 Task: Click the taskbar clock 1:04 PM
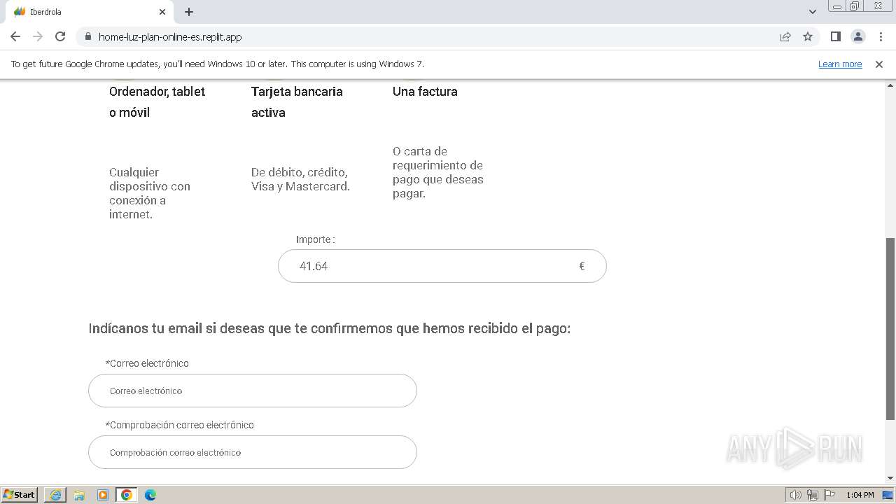860,495
